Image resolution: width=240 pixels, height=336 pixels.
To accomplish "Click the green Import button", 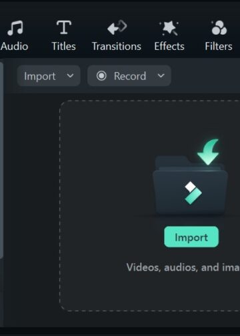I will click(191, 237).
